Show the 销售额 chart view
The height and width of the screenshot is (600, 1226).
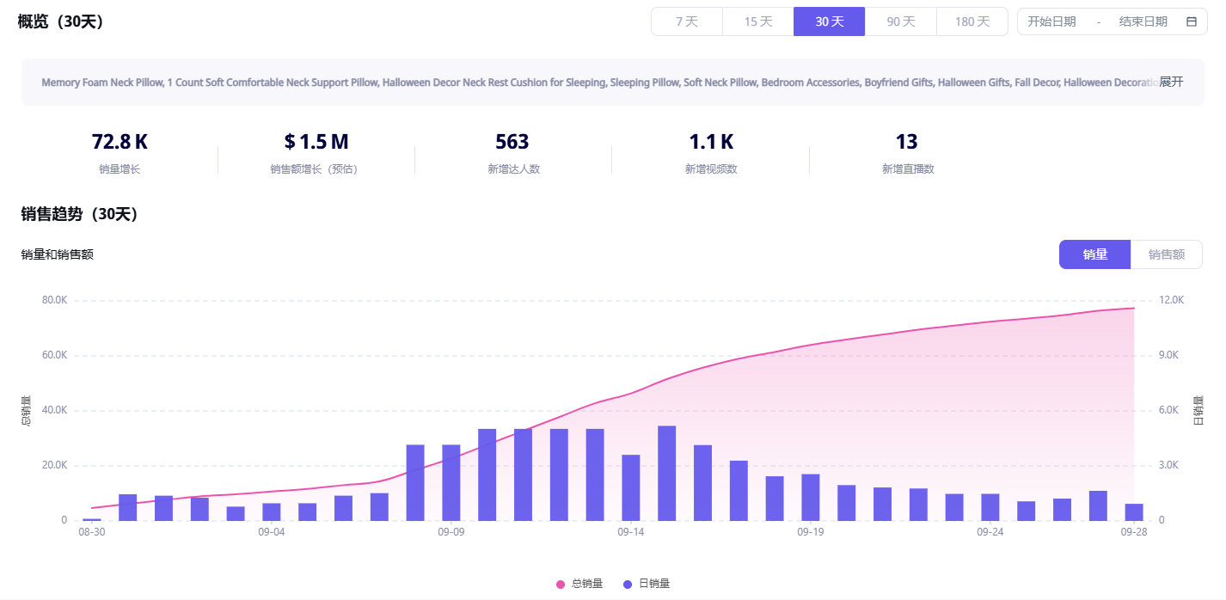coord(1166,254)
